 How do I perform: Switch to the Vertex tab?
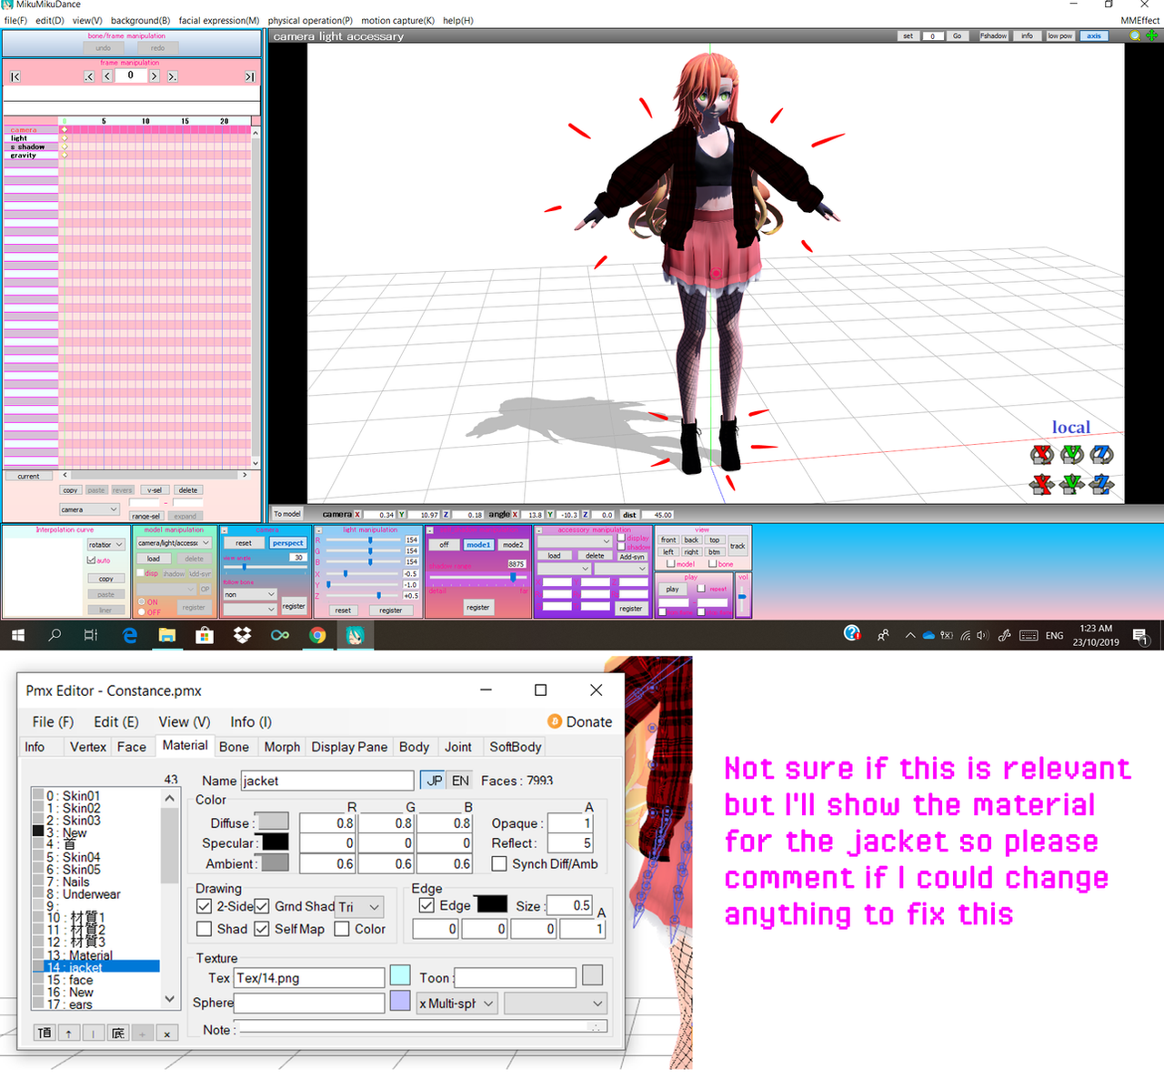pos(88,747)
